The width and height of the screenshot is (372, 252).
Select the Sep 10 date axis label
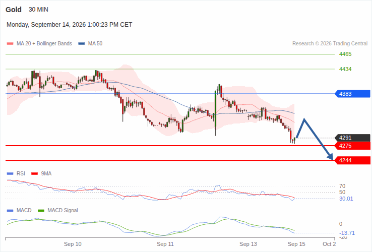[73, 244]
